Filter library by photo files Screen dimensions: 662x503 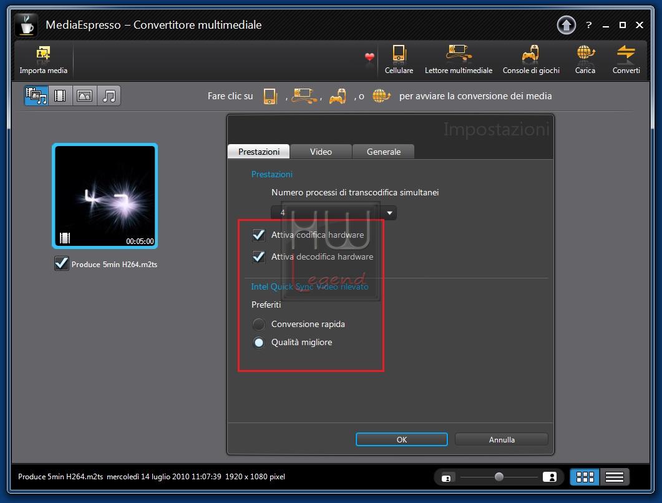[84, 96]
